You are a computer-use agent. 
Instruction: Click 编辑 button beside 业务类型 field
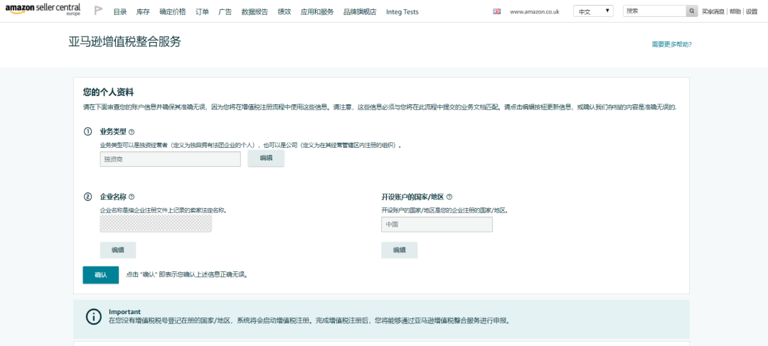pos(266,158)
